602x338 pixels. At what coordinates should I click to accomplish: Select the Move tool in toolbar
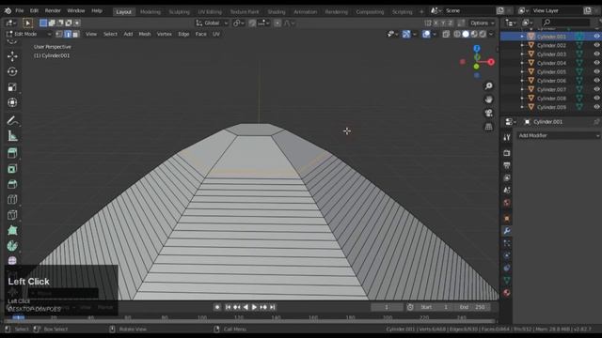click(12, 56)
